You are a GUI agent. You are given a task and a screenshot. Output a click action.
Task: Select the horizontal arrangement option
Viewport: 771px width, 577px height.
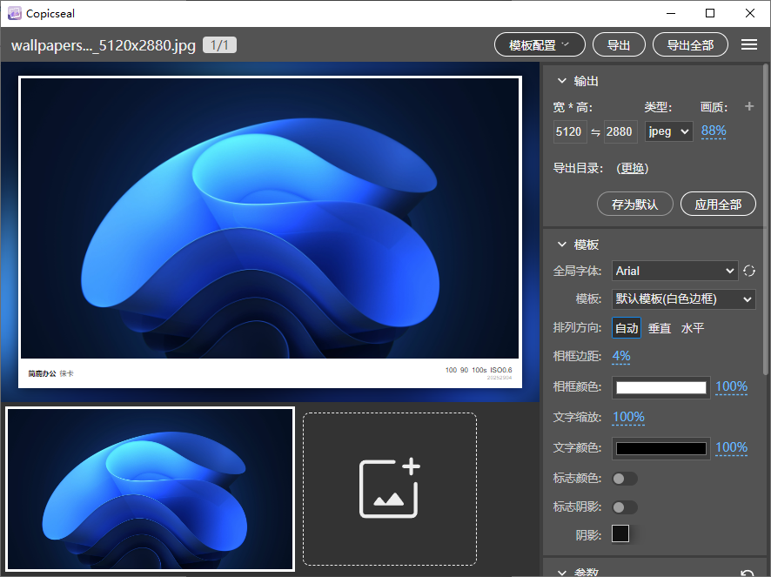pos(693,328)
